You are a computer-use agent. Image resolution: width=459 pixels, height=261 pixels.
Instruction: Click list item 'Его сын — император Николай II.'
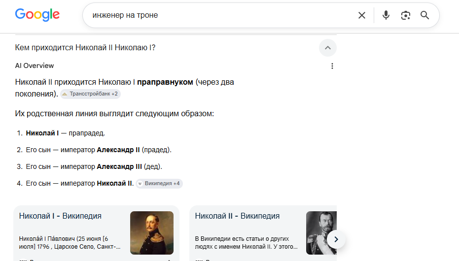[80, 183]
